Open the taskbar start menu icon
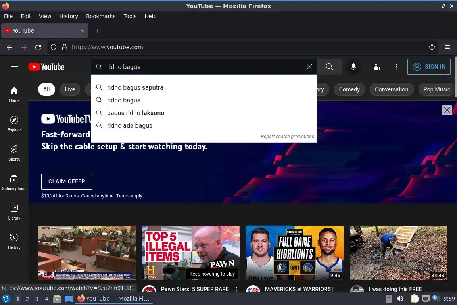 [6, 299]
